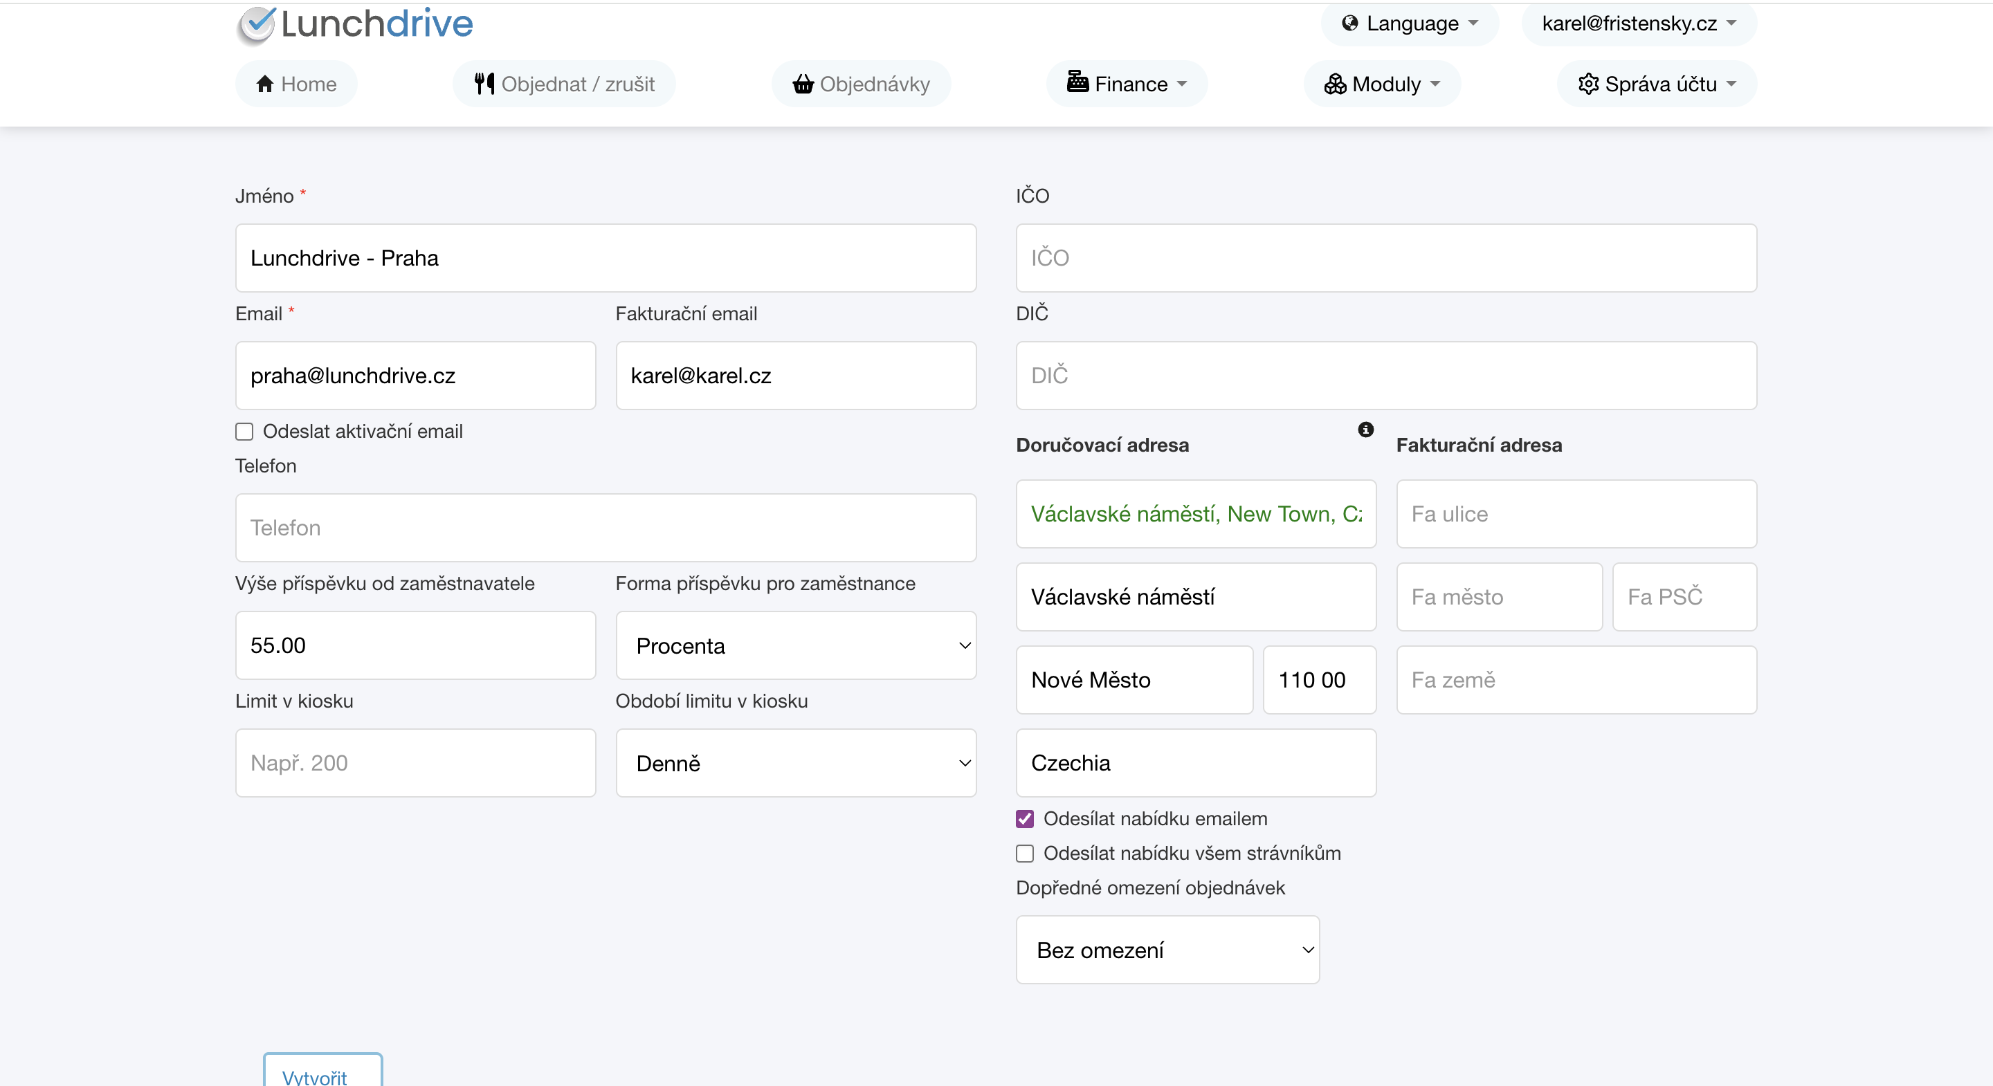Check Odesílat nabídku všem strávníkům
This screenshot has height=1086, width=1993.
coord(1025,853)
